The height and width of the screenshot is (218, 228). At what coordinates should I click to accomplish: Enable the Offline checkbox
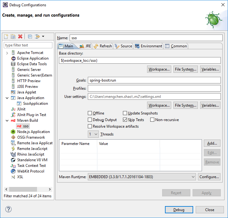click(x=90, y=113)
